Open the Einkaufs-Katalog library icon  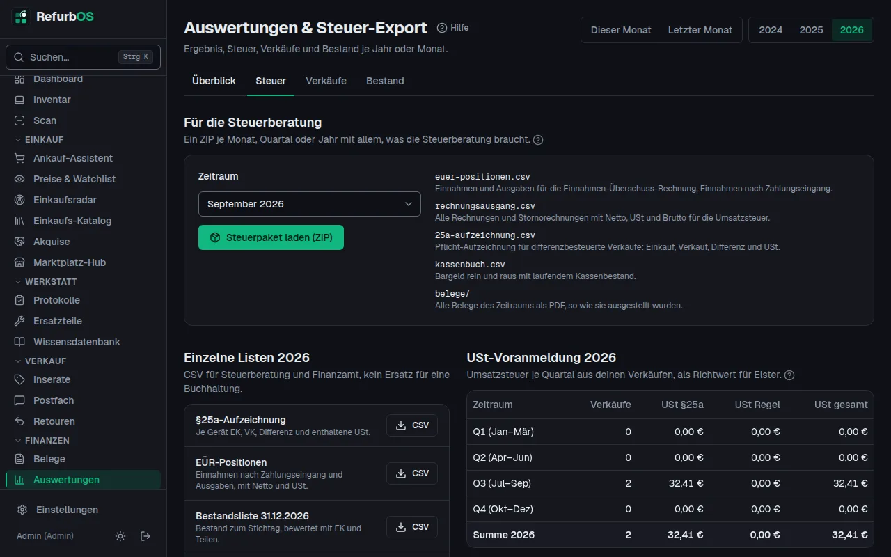[x=19, y=221]
